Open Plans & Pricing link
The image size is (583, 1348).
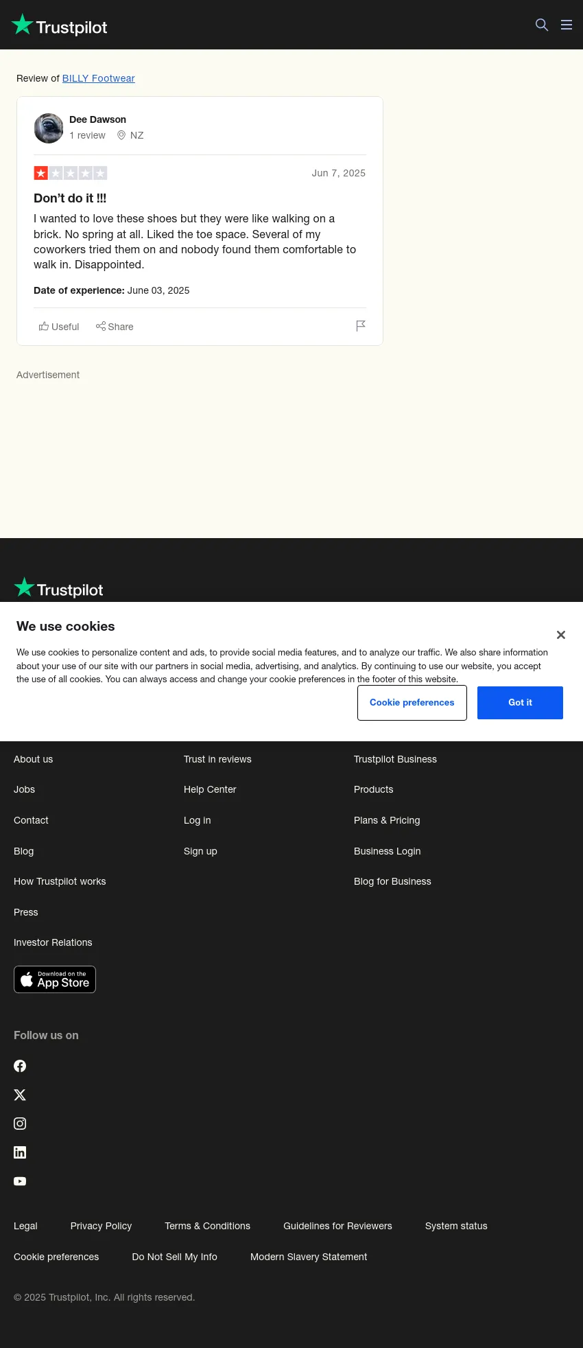click(x=387, y=820)
